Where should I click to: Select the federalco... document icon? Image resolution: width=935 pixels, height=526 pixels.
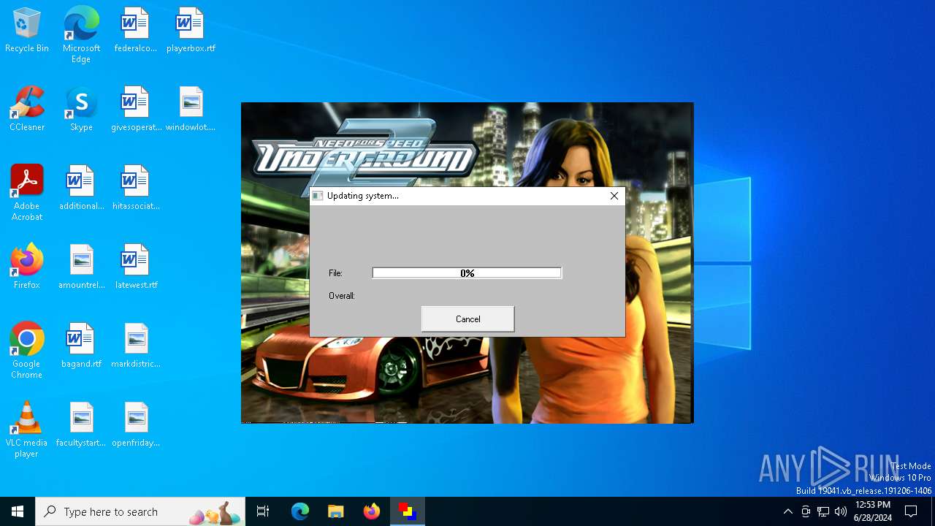click(x=135, y=31)
